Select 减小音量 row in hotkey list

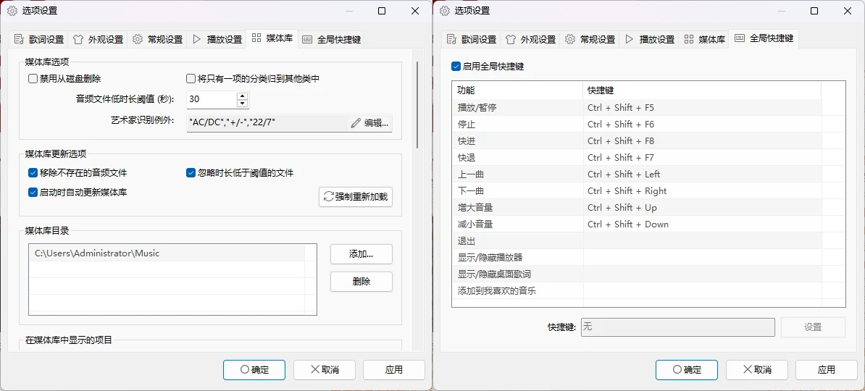(x=637, y=224)
